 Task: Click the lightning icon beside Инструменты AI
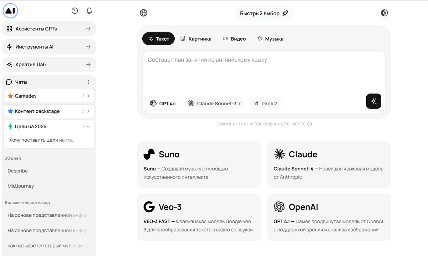click(9, 47)
